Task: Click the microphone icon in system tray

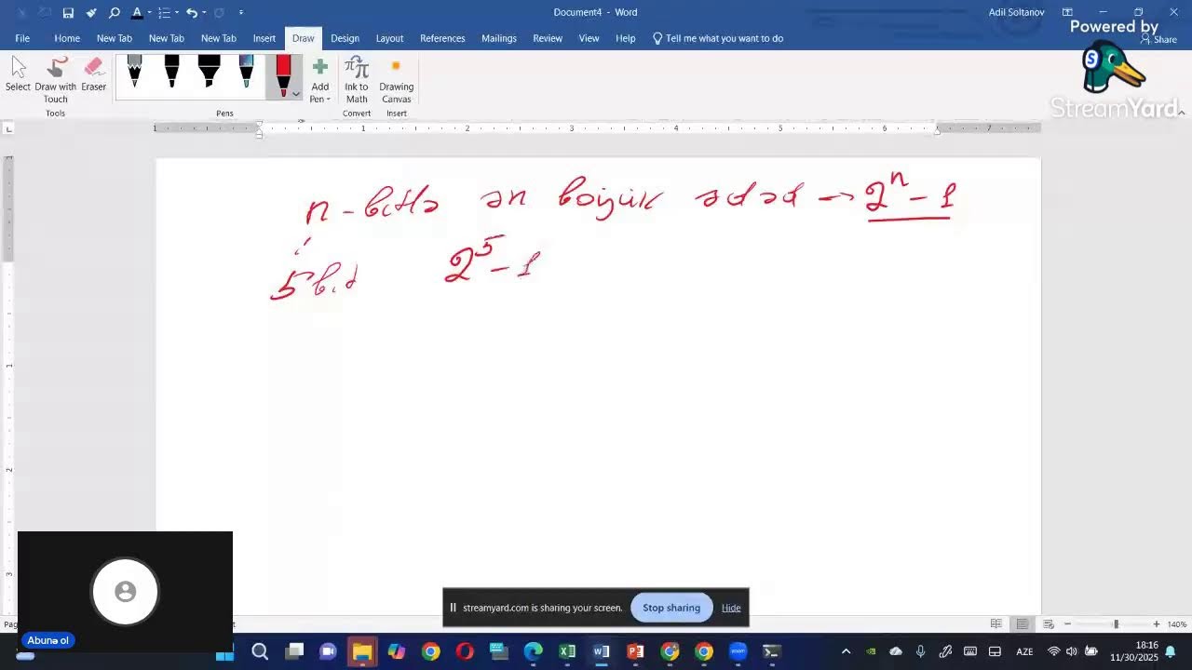Action: pyautogui.click(x=920, y=651)
